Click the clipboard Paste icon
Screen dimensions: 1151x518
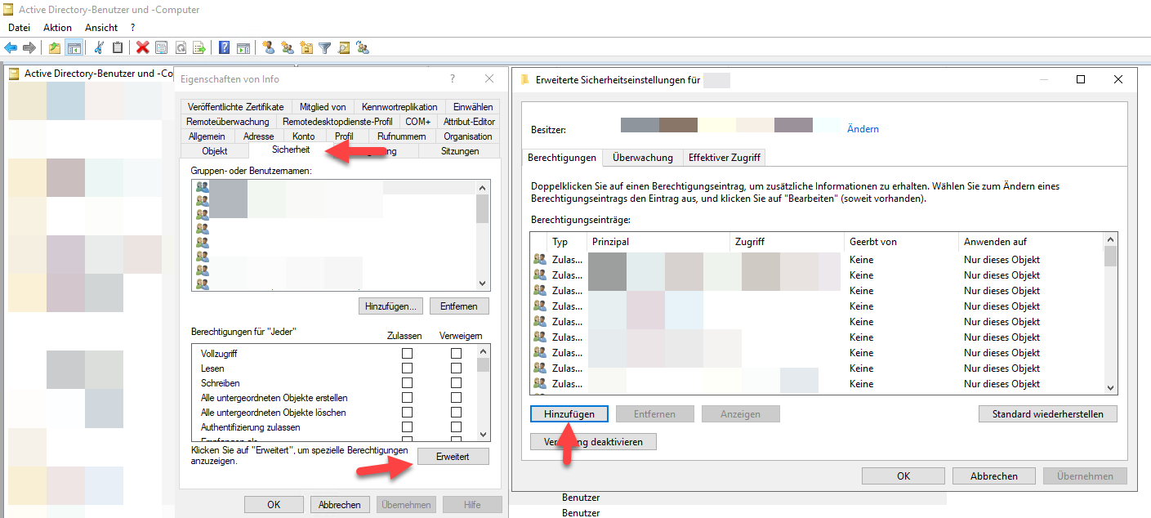pos(118,47)
